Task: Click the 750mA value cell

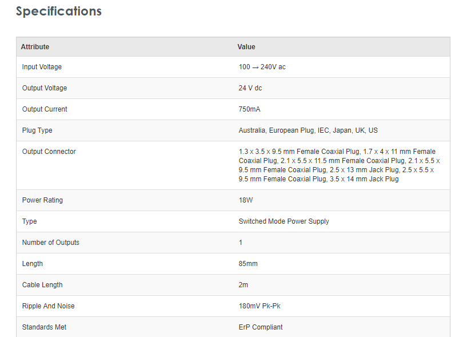Action: [x=249, y=109]
